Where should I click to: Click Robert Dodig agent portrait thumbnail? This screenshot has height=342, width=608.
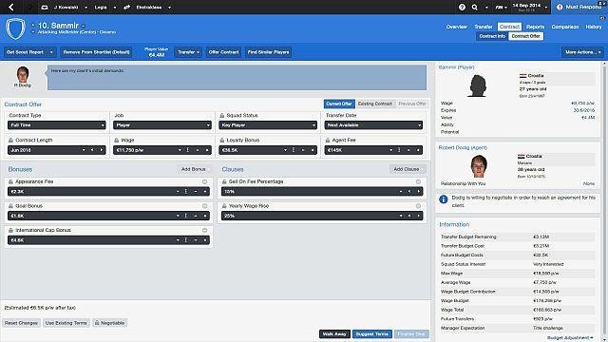click(x=479, y=166)
